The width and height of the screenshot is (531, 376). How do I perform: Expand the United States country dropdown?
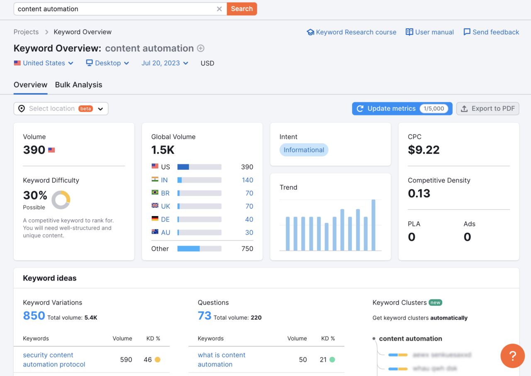(44, 63)
